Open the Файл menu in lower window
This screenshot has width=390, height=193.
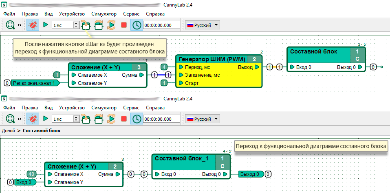(9, 108)
